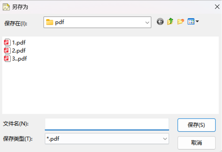Screen dimensions: 222x152
Task: Expand the view menu arrow
Action: click(197, 21)
